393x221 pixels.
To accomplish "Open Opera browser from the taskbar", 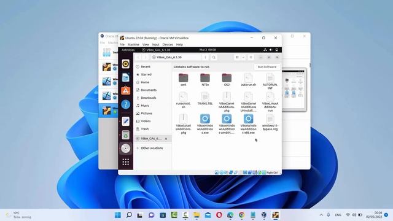I will 219,215.
